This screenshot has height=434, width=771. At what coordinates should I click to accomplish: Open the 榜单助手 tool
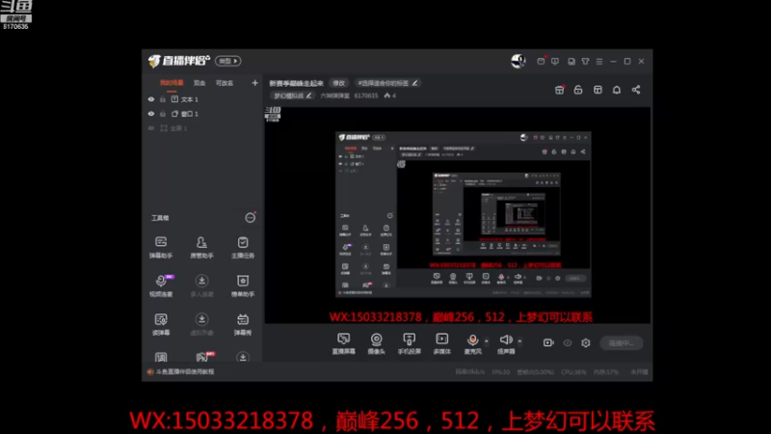pos(243,285)
